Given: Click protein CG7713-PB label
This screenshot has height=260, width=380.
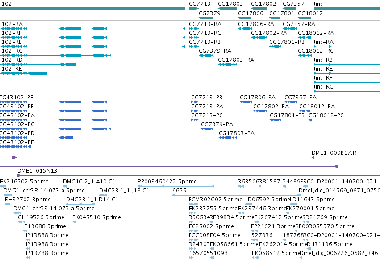Looking at the screenshot, I should (207, 98).
